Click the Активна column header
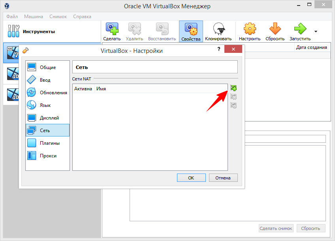Screen dimensions: 335x241 coord(83,89)
